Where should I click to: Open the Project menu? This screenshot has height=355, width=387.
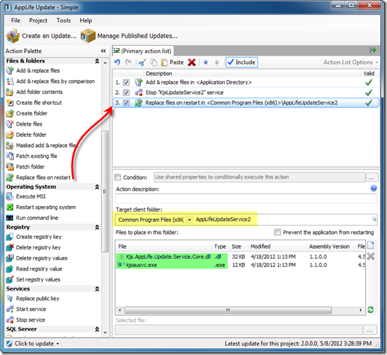pos(38,21)
